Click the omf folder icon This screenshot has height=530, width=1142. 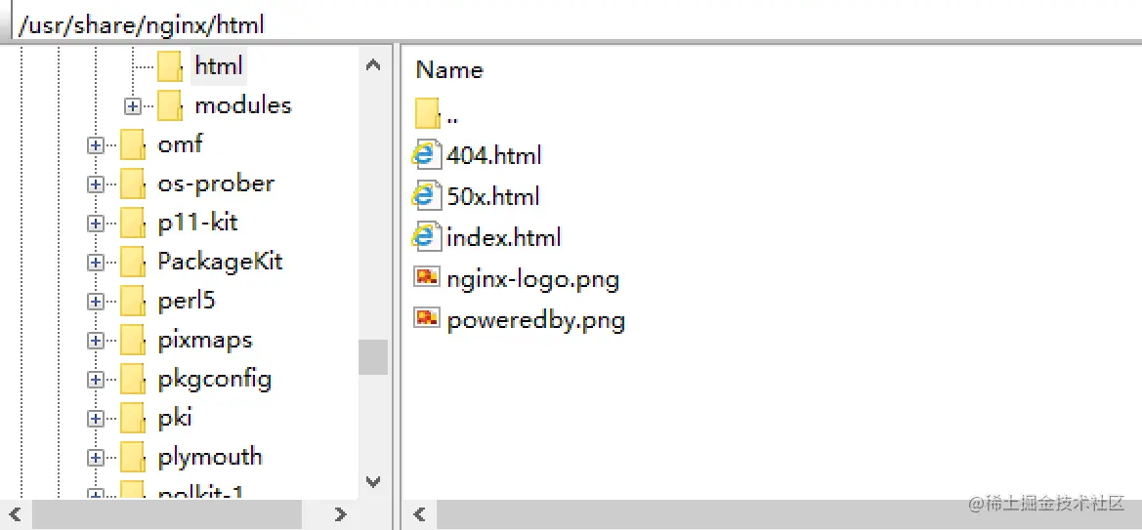tap(133, 144)
